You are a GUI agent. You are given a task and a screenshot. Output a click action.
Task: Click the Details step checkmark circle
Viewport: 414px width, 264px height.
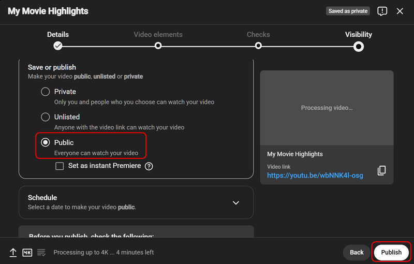(58, 46)
